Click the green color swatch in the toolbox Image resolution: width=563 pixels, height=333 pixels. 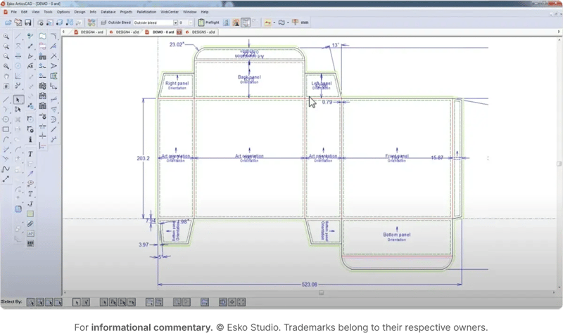coord(30,213)
